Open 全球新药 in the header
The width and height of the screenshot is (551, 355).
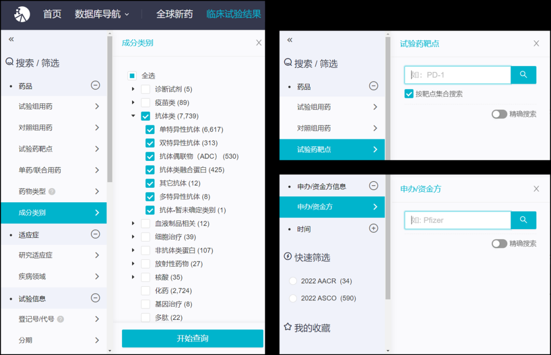click(x=174, y=14)
